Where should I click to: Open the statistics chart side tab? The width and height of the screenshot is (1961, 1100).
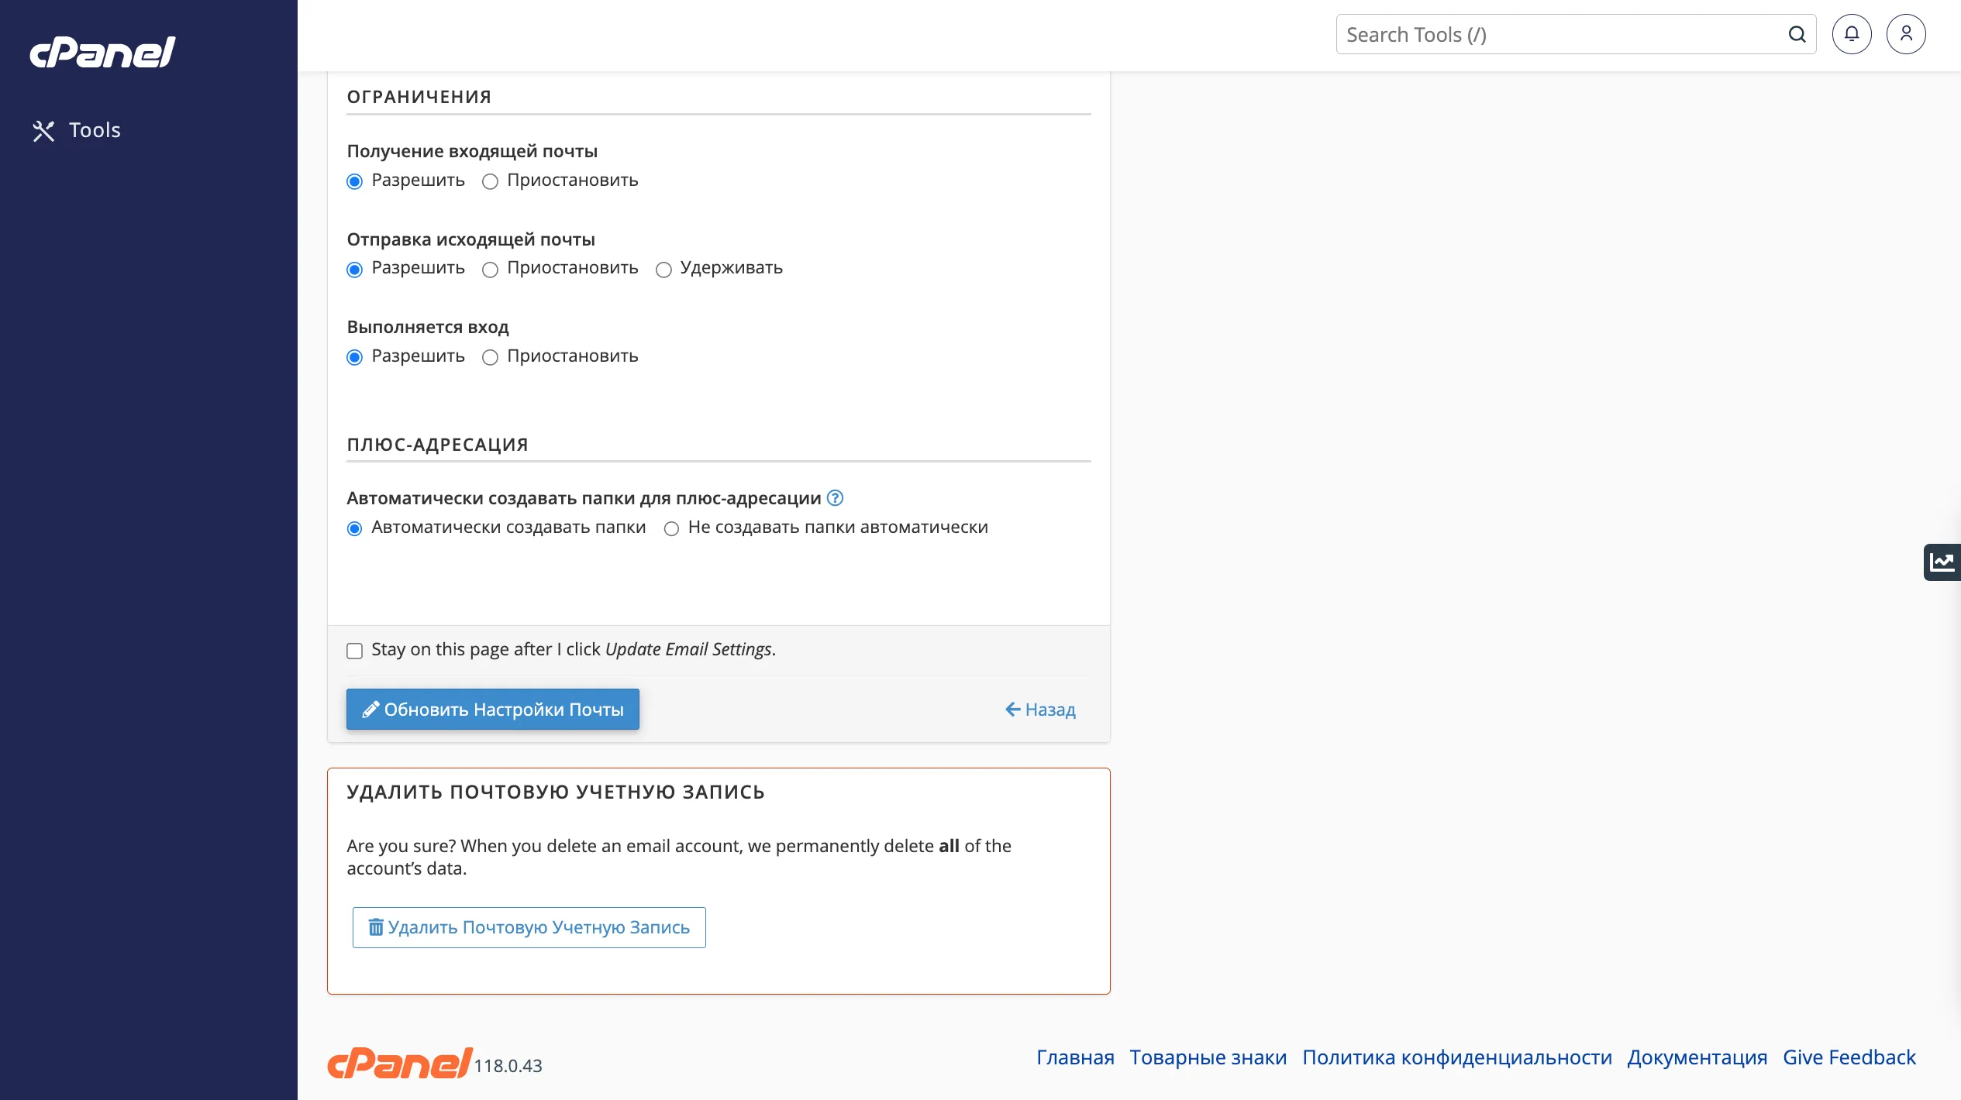1942,562
